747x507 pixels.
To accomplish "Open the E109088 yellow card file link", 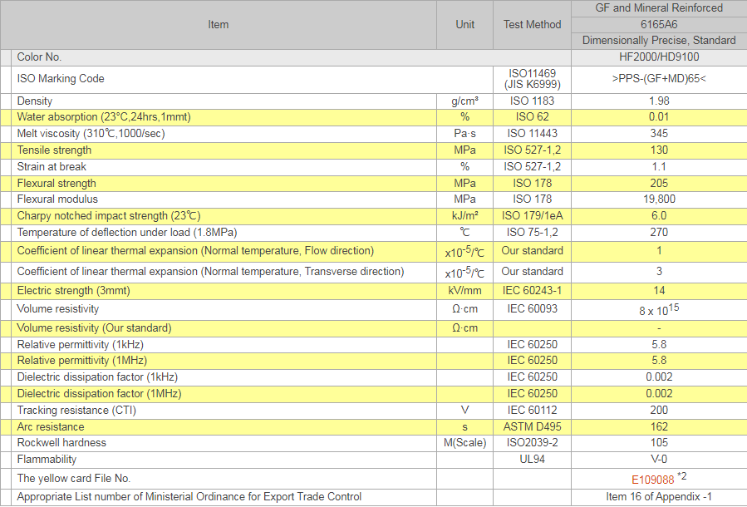I will point(651,479).
